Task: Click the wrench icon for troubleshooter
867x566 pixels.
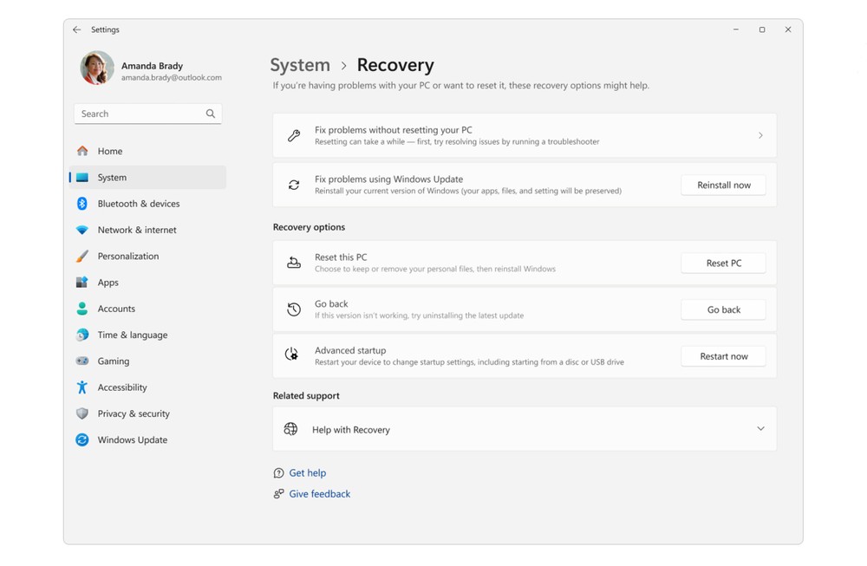Action: (x=294, y=135)
